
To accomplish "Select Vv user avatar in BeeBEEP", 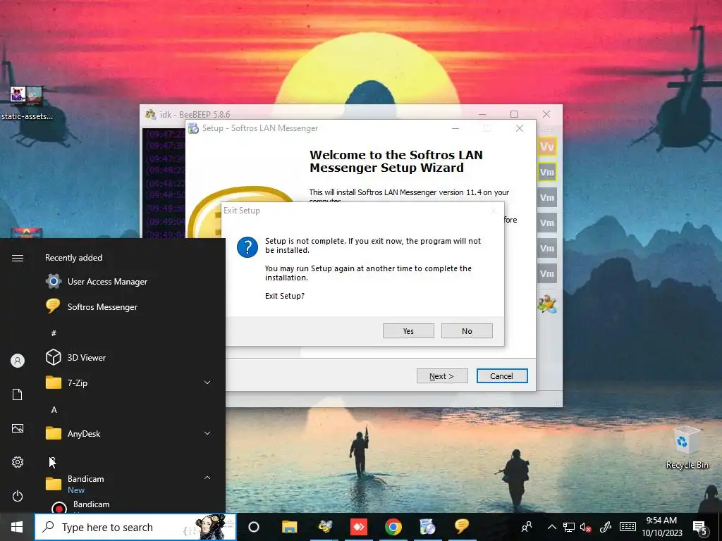I will pos(547,147).
